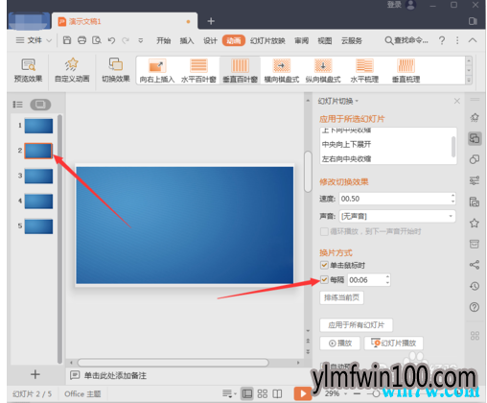The image size is (487, 403).
Task: Toggle 循环播放 loop sound checkbox
Action: (324, 231)
